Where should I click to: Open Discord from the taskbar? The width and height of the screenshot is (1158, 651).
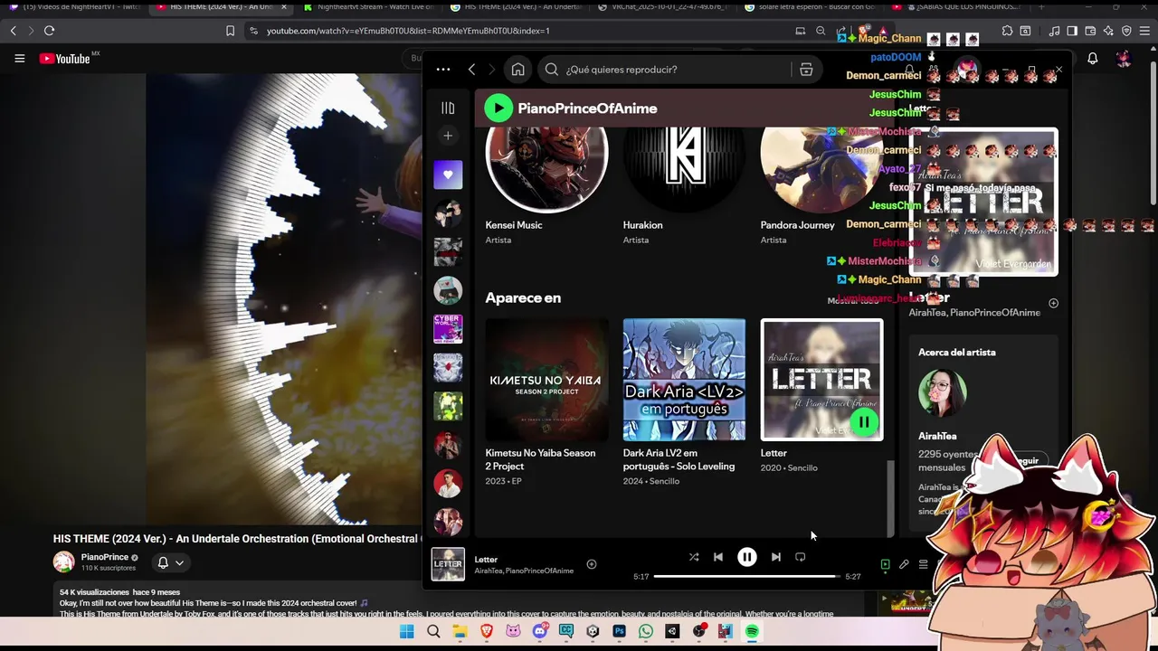[x=540, y=632]
